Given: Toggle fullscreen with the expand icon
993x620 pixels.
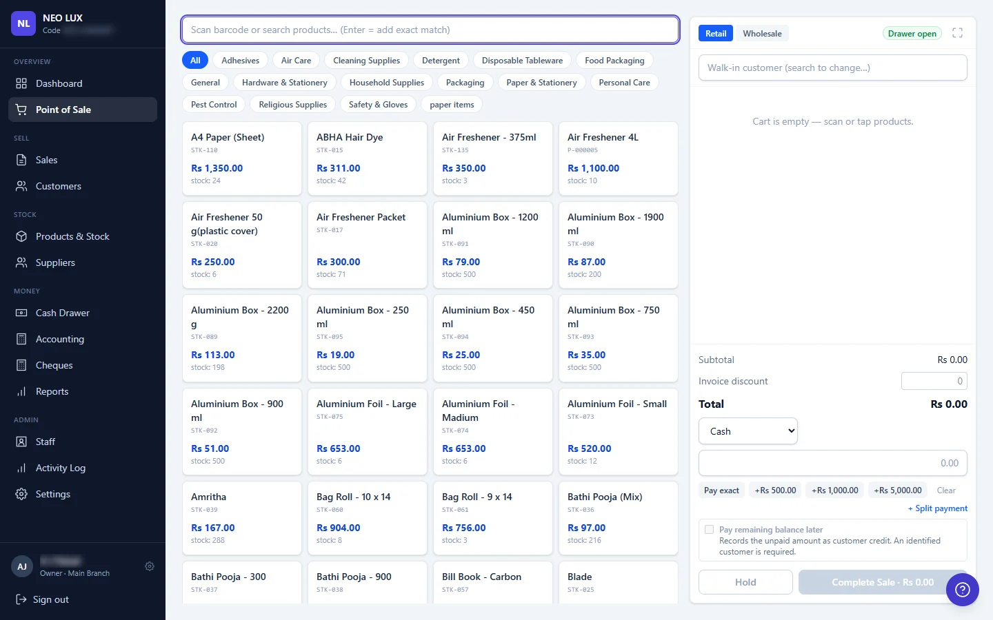Looking at the screenshot, I should [957, 33].
